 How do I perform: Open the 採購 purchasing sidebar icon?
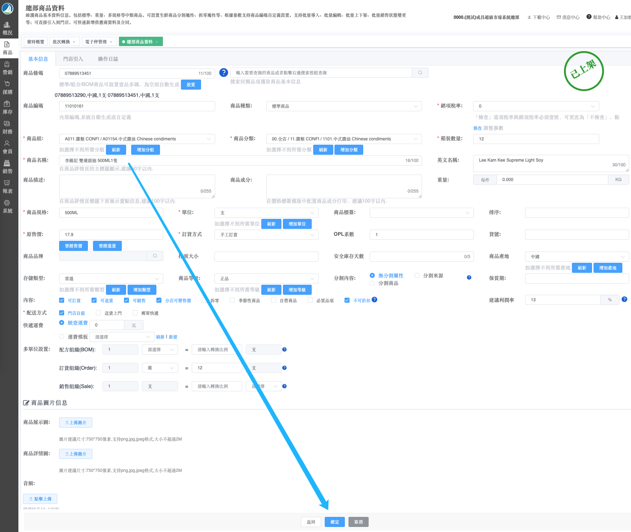tap(8, 88)
